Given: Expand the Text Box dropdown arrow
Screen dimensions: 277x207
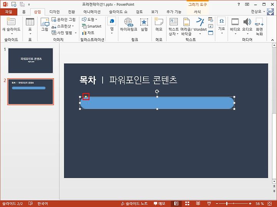Looking at the screenshot, I should [x=177, y=34].
